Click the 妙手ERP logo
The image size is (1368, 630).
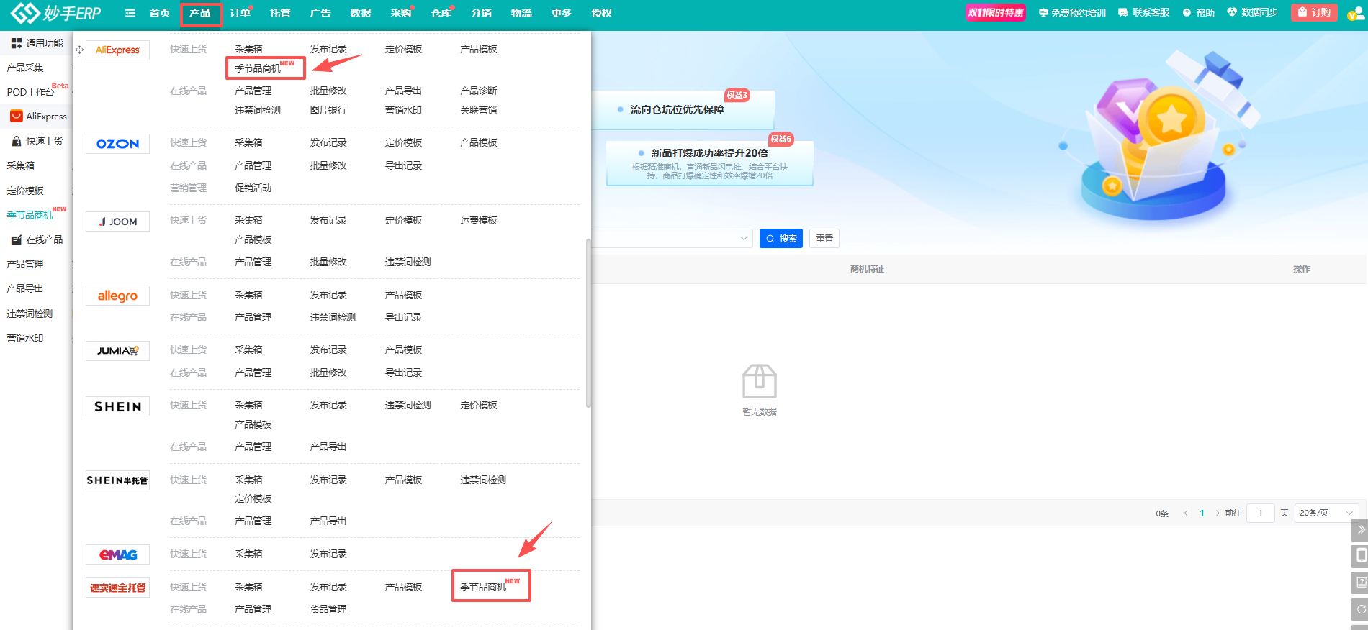(55, 13)
